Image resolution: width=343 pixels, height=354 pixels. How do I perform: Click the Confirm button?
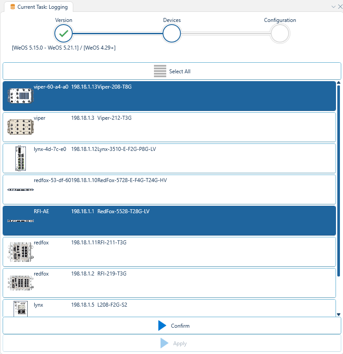click(172, 325)
